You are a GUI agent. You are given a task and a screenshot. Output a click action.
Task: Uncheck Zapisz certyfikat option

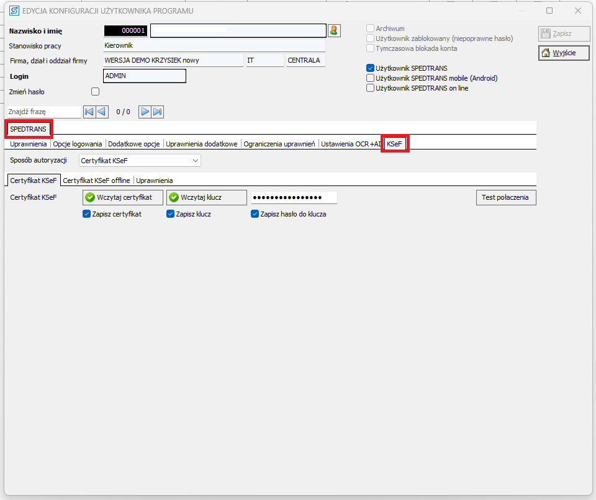click(87, 214)
